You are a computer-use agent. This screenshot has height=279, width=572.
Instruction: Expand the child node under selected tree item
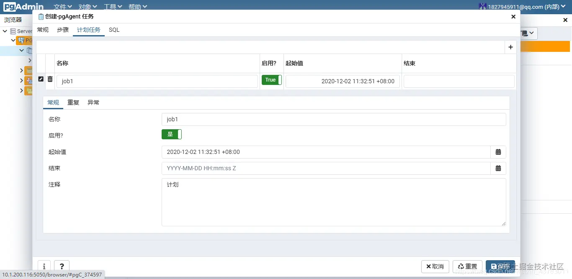point(30,60)
